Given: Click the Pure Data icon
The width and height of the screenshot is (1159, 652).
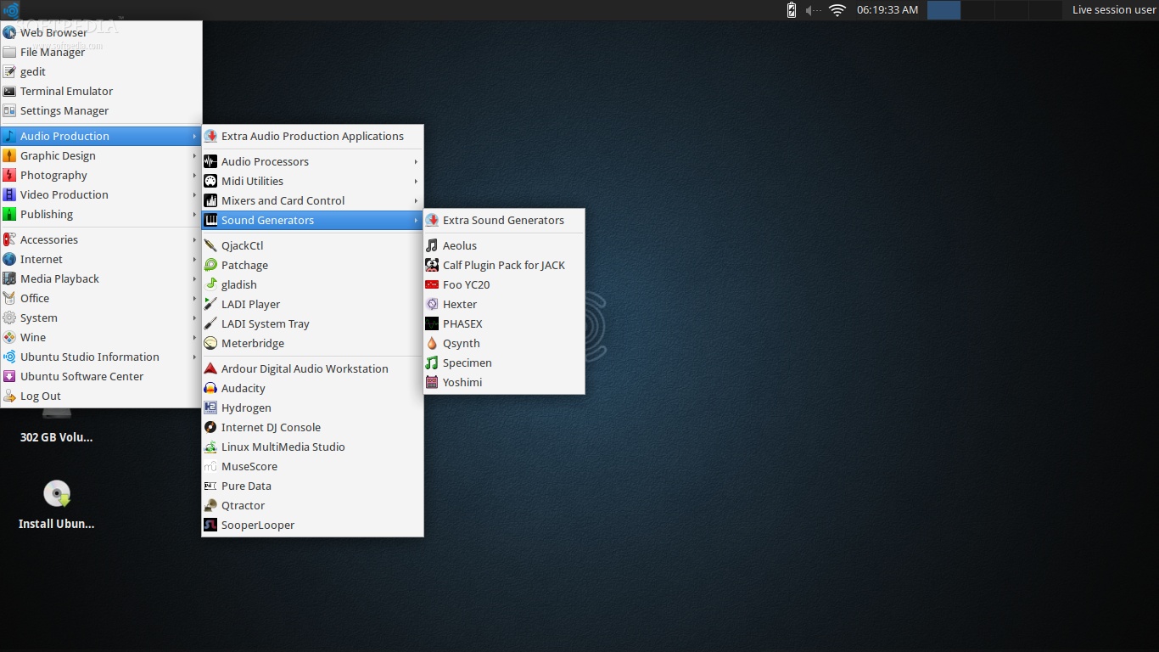Looking at the screenshot, I should (210, 486).
